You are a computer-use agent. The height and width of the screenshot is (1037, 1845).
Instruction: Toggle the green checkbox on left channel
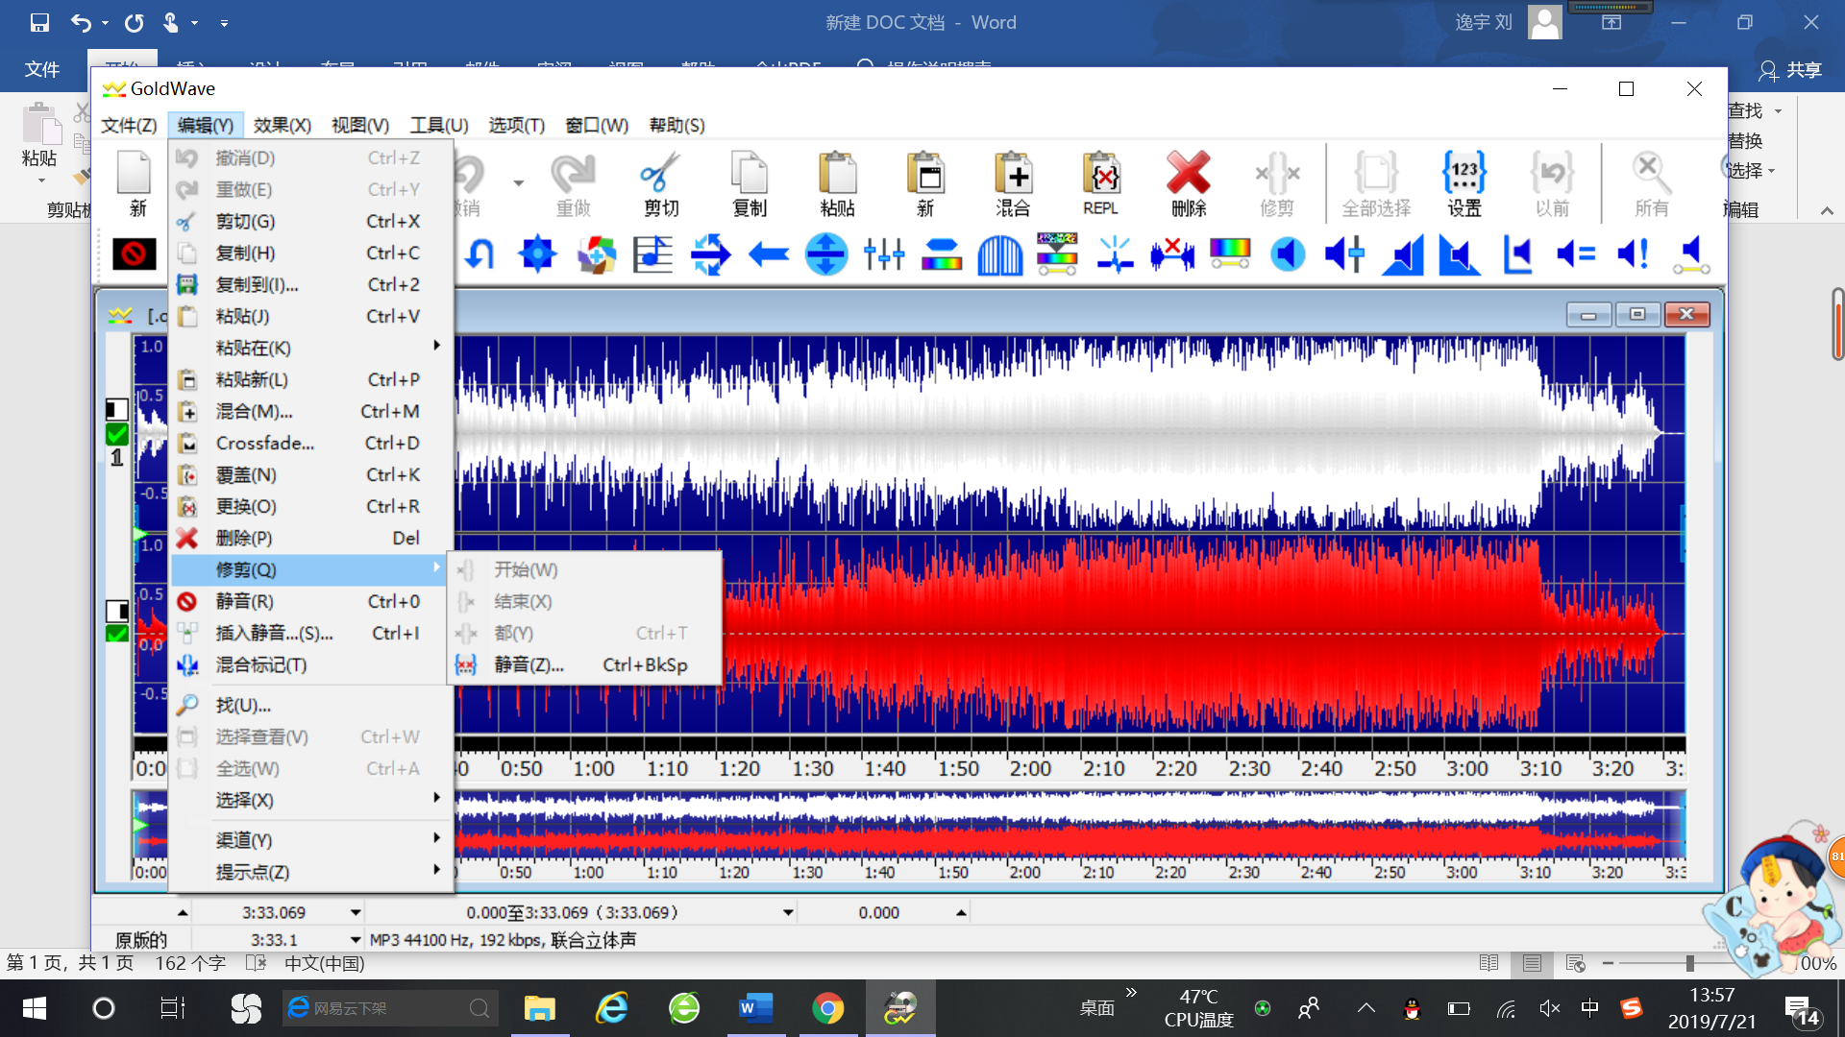[117, 434]
